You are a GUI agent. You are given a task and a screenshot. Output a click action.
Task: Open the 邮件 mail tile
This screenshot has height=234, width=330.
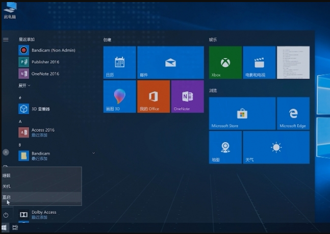pos(170,63)
